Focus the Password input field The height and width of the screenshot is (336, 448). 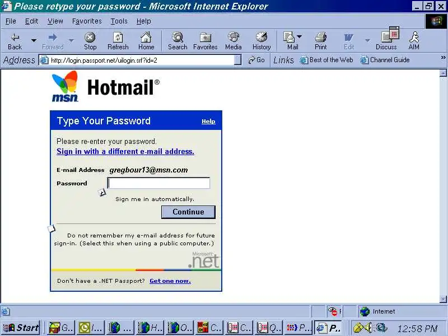tap(158, 183)
